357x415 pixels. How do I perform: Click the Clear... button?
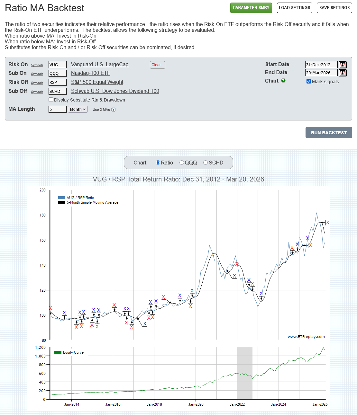(x=157, y=65)
